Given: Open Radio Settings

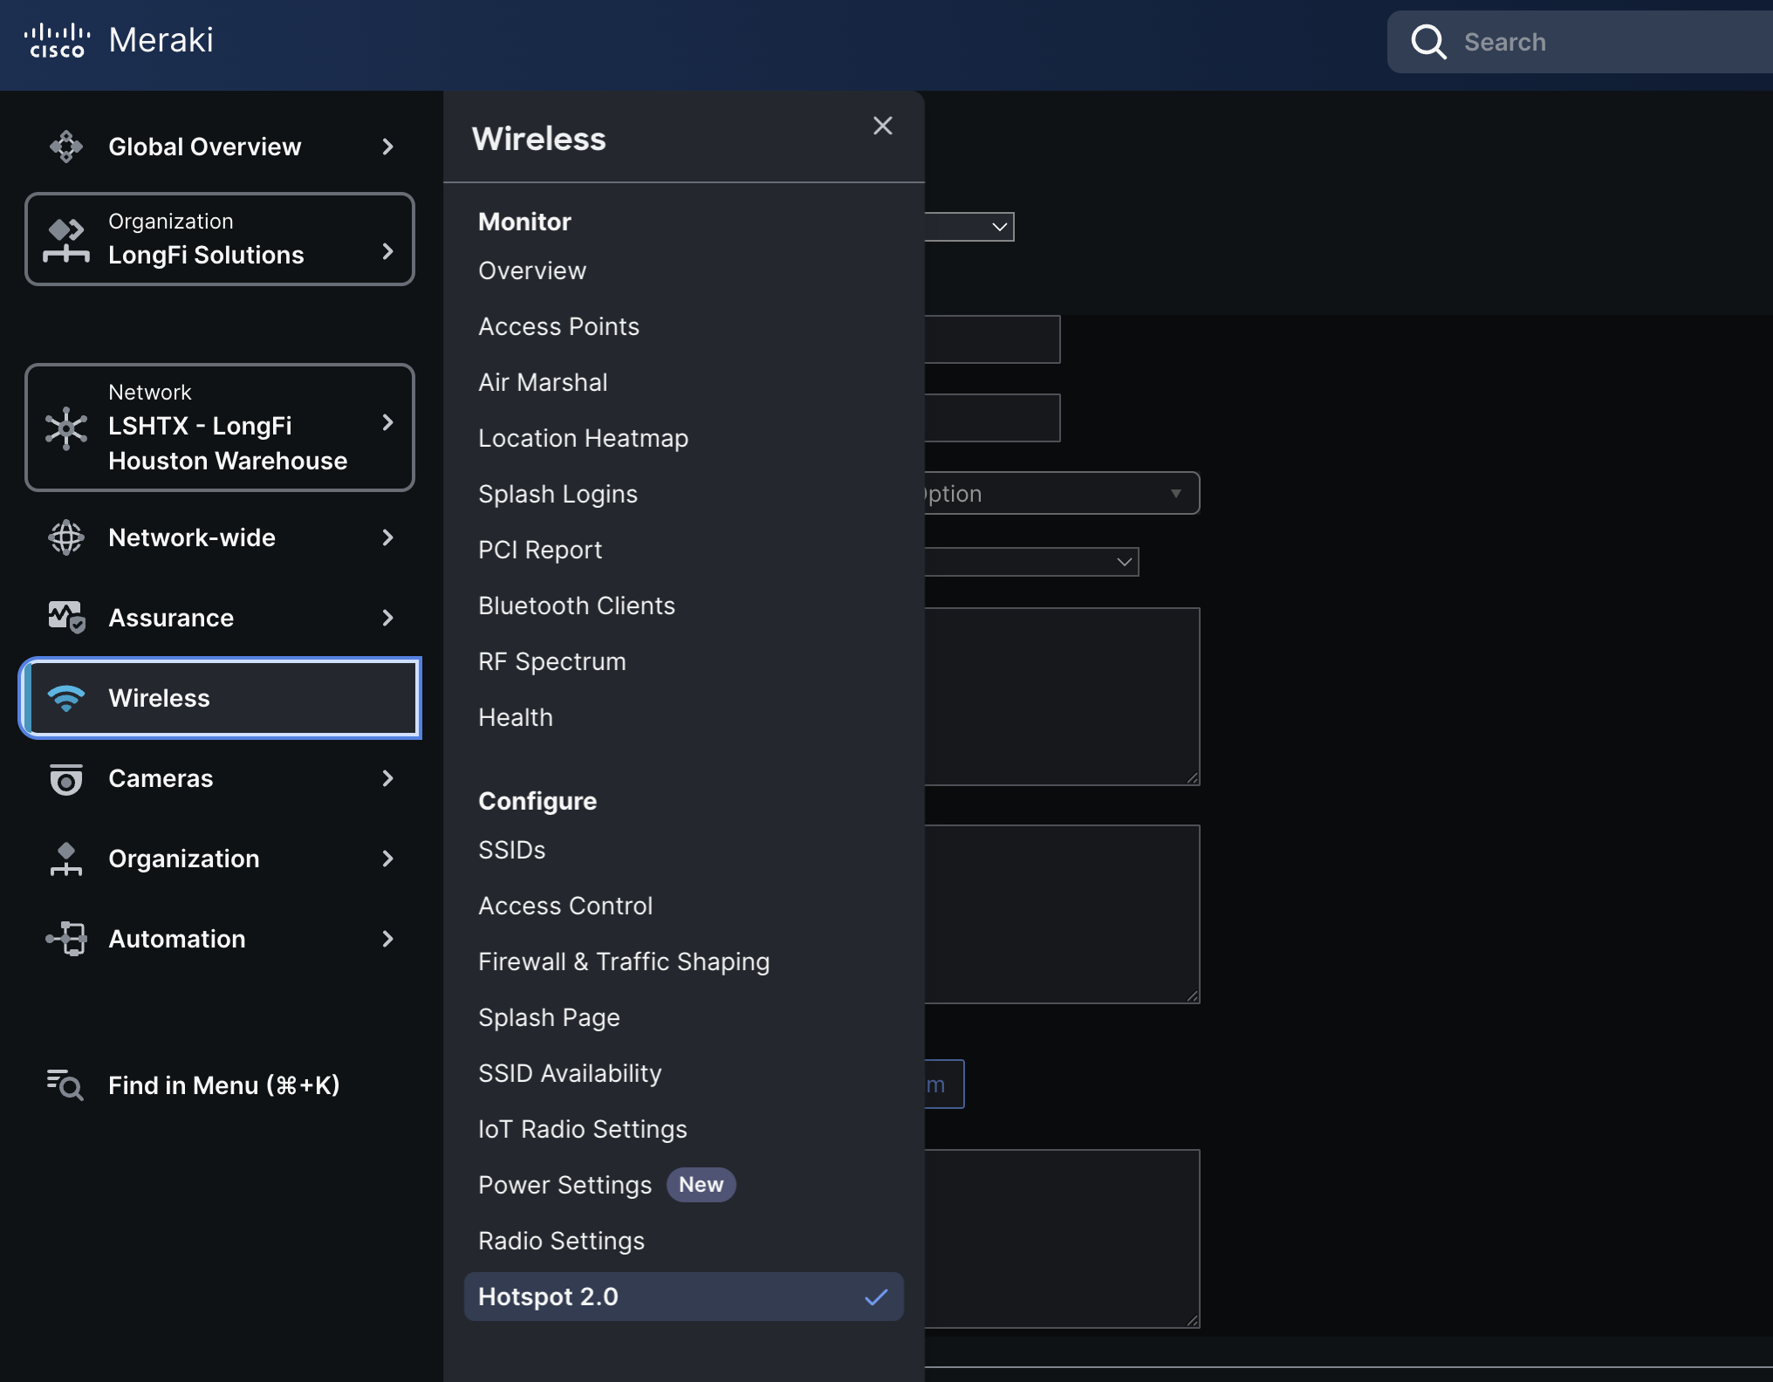Looking at the screenshot, I should (561, 1241).
